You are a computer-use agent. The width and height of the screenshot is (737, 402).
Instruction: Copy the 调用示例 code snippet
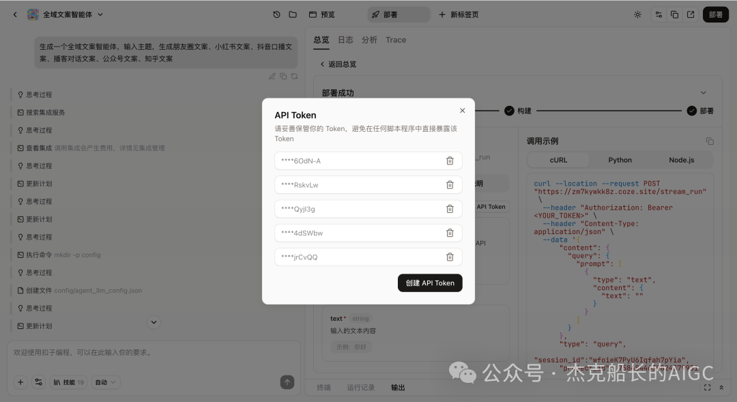tap(710, 141)
